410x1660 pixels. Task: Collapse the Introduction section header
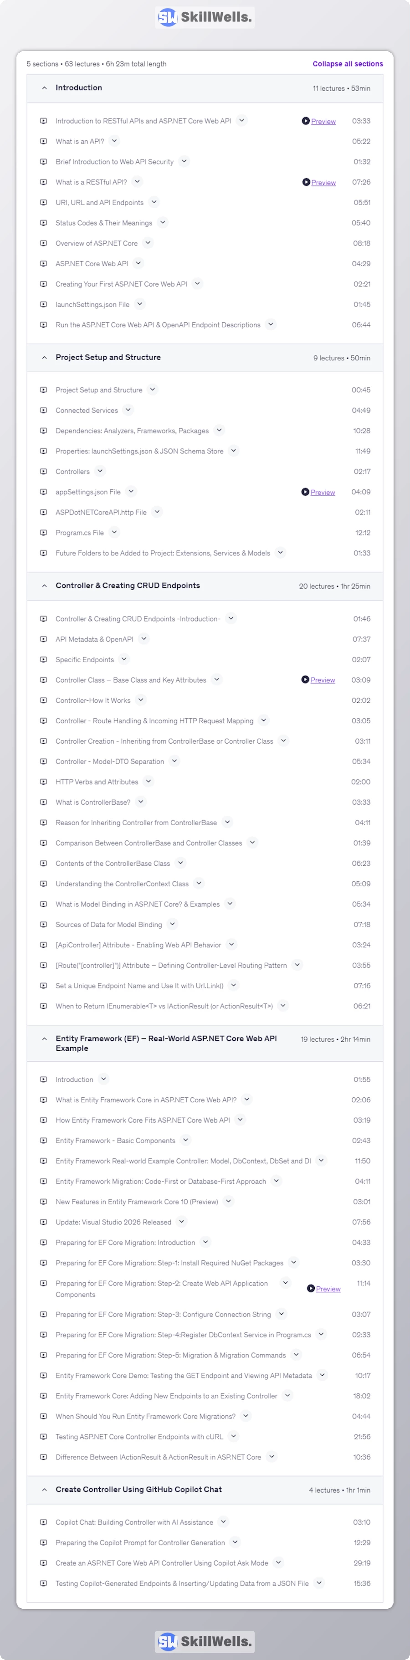(x=205, y=88)
